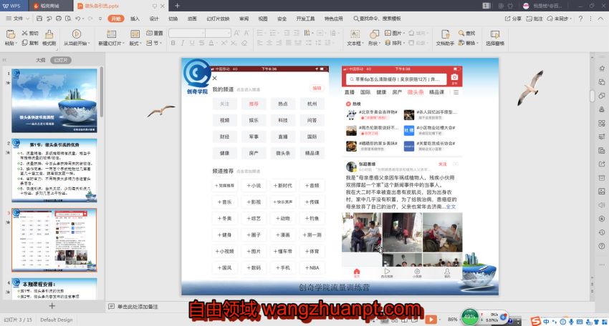Select slide 4 thumbnail (本期课程安排)
Image resolution: width=609 pixels, height=326 pixels.
pos(54,289)
